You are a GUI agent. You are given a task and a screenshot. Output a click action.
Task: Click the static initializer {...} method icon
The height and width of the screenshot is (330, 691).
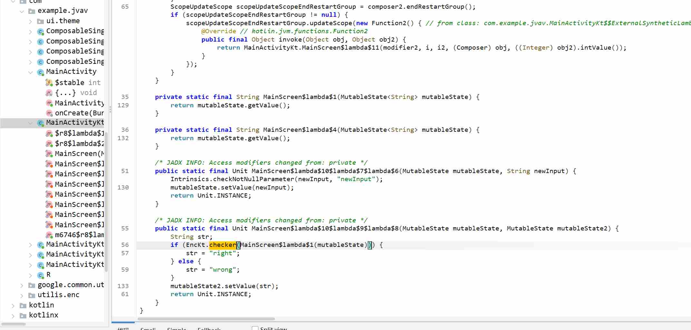point(49,93)
